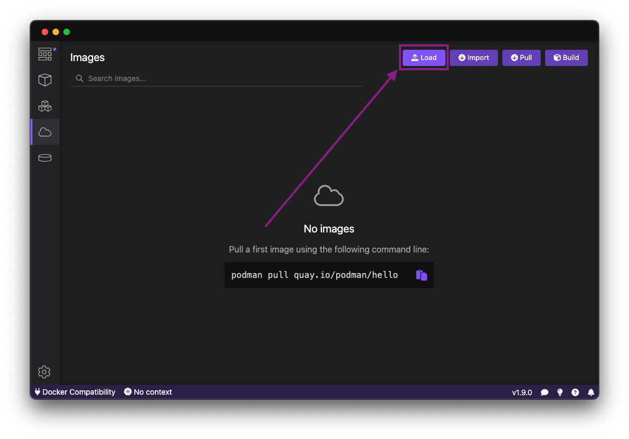Open the help icon in the status bar
The width and height of the screenshot is (629, 439).
tap(575, 392)
